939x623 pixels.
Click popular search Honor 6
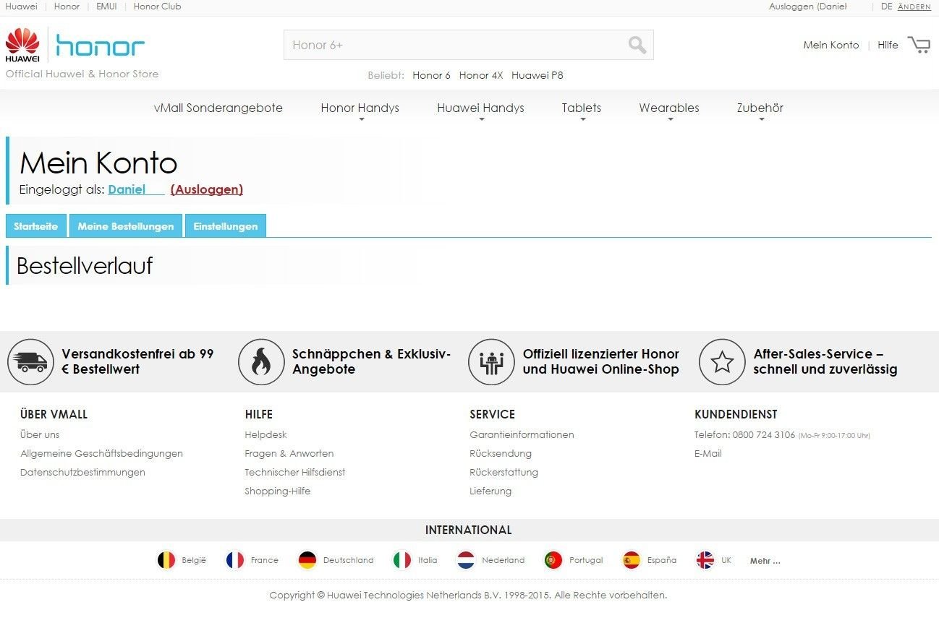tap(432, 75)
